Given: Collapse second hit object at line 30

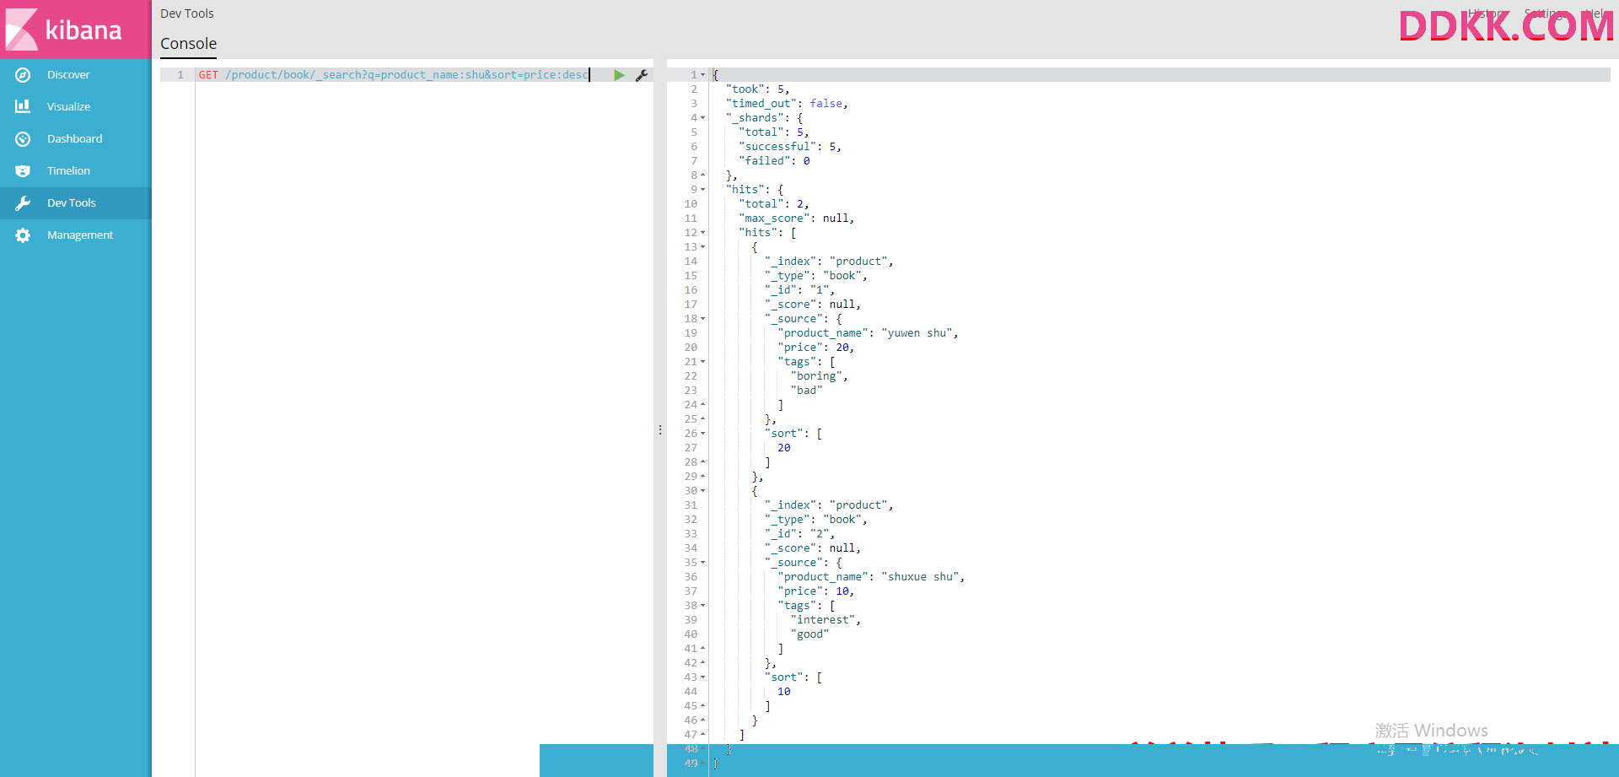Looking at the screenshot, I should pos(703,491).
